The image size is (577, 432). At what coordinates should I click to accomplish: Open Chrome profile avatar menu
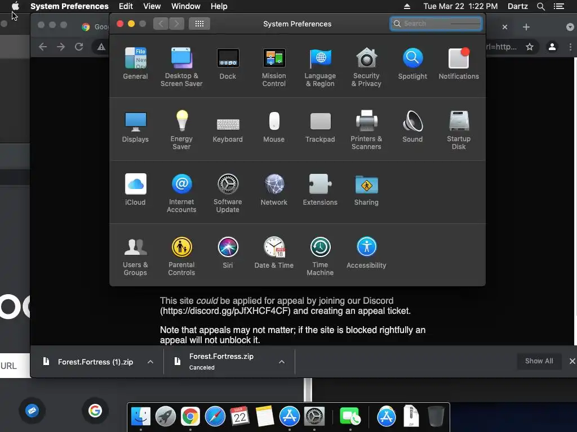click(552, 47)
